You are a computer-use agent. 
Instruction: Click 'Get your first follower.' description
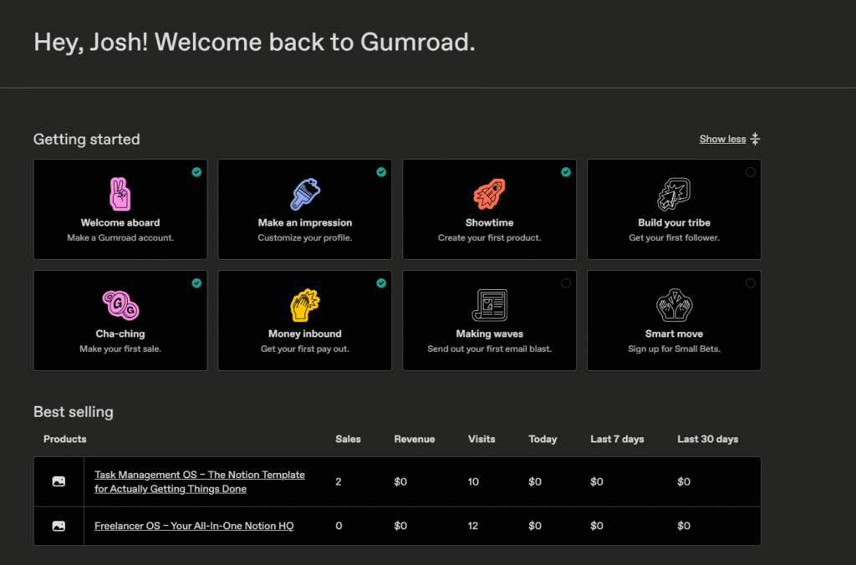pos(674,237)
